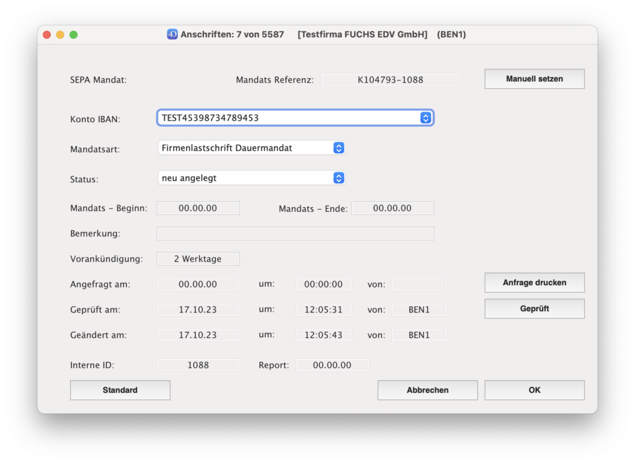Viewport: 635px width, 463px height.
Task: Reset values with the Standard button
Action: click(120, 390)
